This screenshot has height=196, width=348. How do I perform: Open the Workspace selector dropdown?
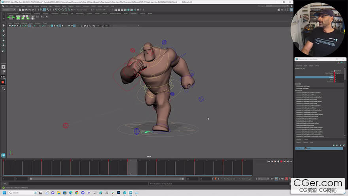click(x=276, y=6)
